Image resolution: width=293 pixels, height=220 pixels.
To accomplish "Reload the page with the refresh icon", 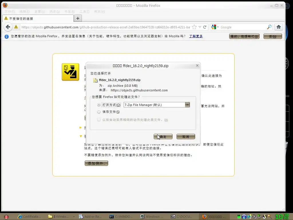I will coord(205,27).
